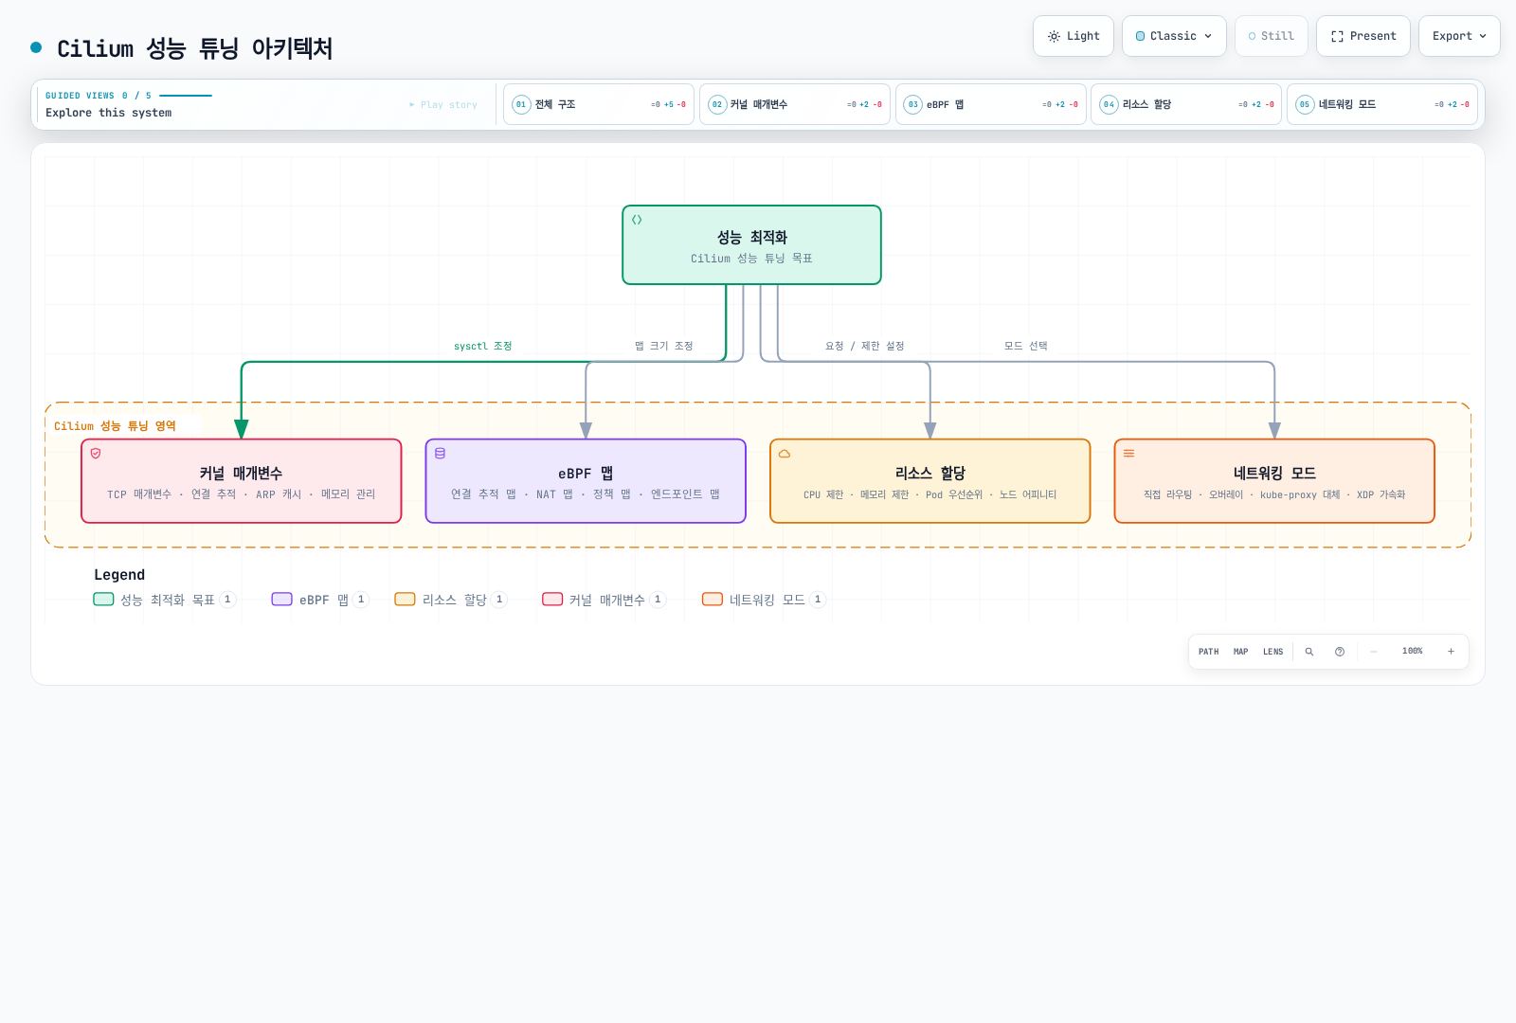Click the Cilium 성능 튜닝 영역 group label
The width and height of the screenshot is (1516, 1023).
pyautogui.click(x=115, y=426)
